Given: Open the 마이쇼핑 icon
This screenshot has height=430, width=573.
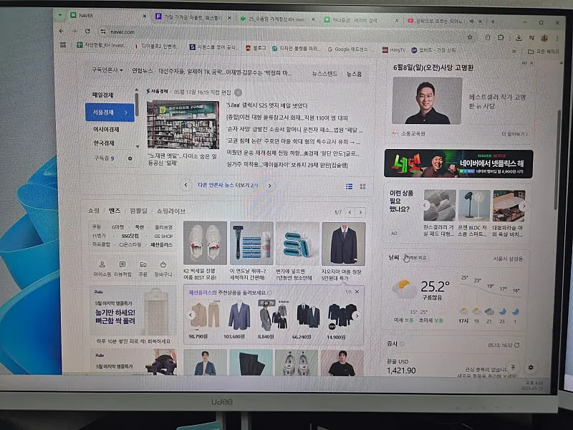Looking at the screenshot, I should [x=102, y=266].
